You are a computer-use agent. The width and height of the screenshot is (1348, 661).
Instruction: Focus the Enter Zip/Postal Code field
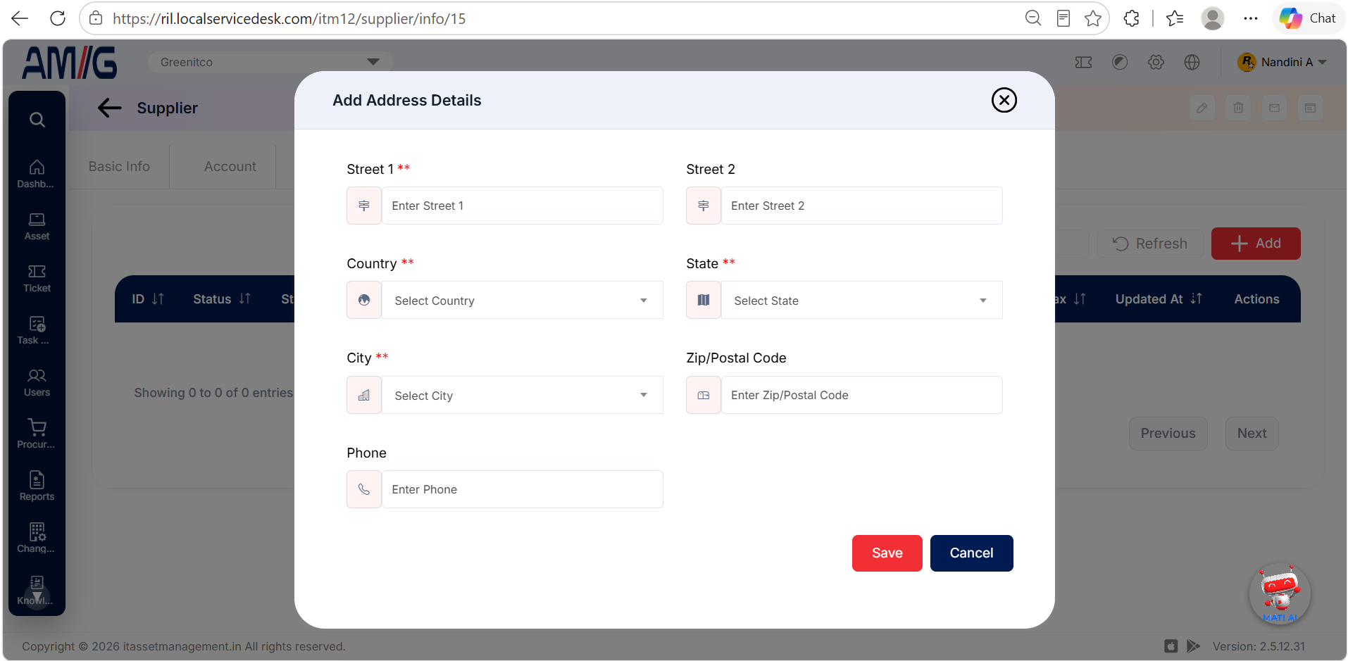(861, 395)
